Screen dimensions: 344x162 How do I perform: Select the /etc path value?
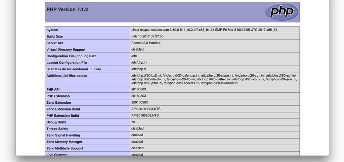coord(134,56)
